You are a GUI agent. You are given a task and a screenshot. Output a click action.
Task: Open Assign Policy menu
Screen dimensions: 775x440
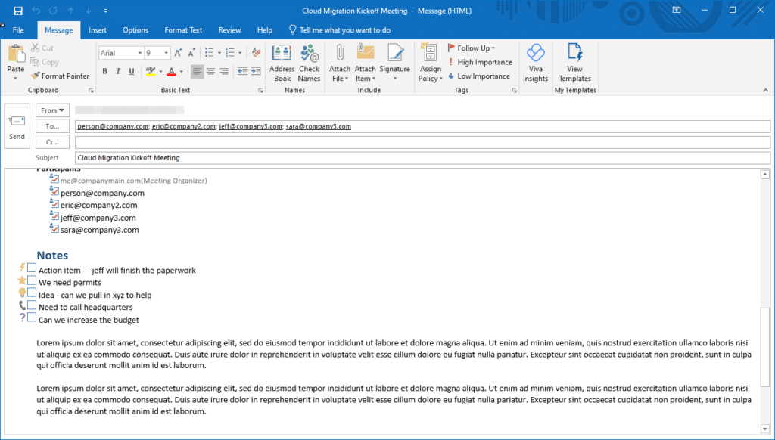tap(430, 64)
